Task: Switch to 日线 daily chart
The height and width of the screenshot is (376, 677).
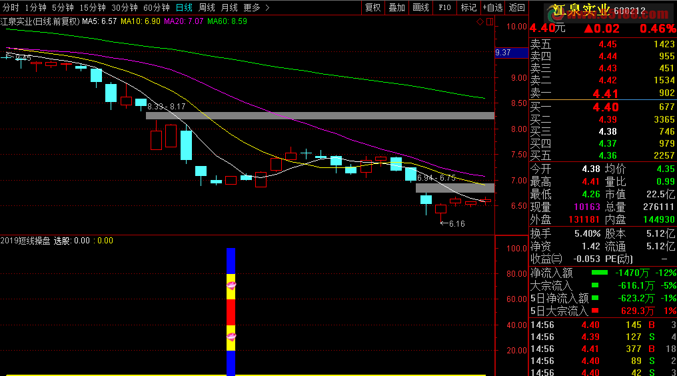Action: 184,7
